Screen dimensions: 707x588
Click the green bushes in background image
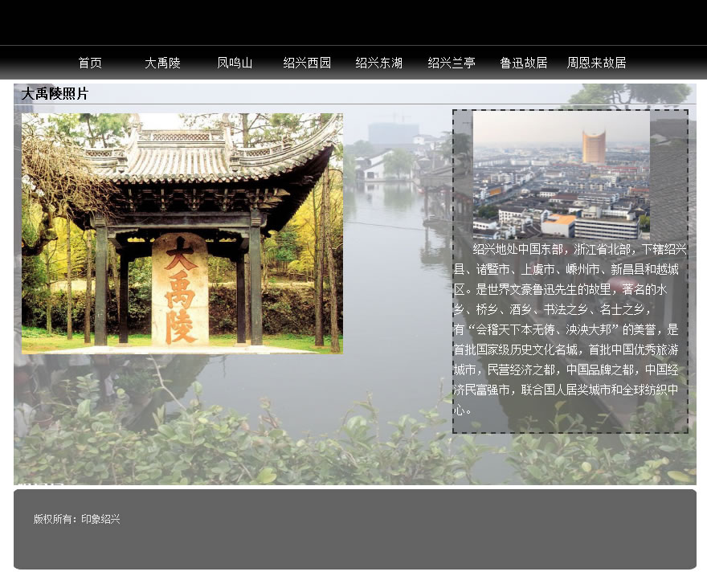(x=241, y=450)
